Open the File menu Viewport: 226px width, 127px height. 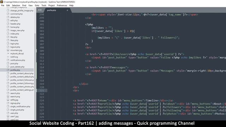(2, 6)
